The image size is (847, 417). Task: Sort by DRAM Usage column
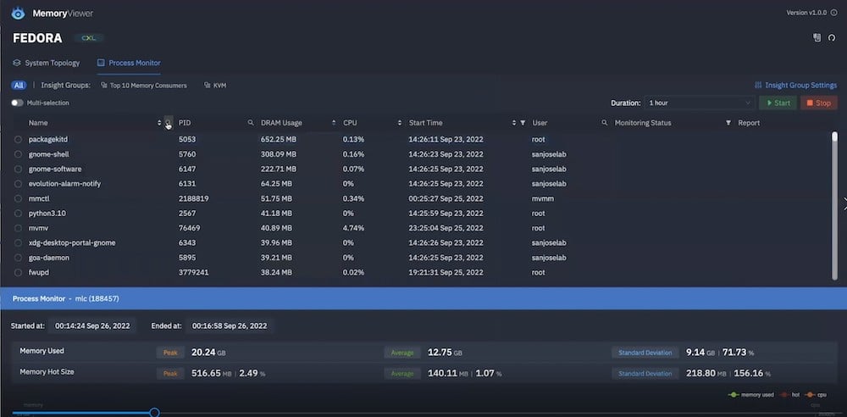pyautogui.click(x=333, y=123)
